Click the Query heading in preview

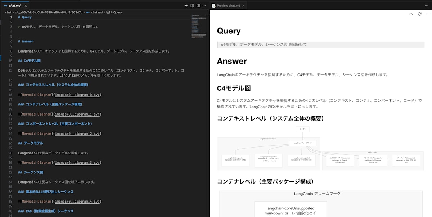[x=229, y=31]
